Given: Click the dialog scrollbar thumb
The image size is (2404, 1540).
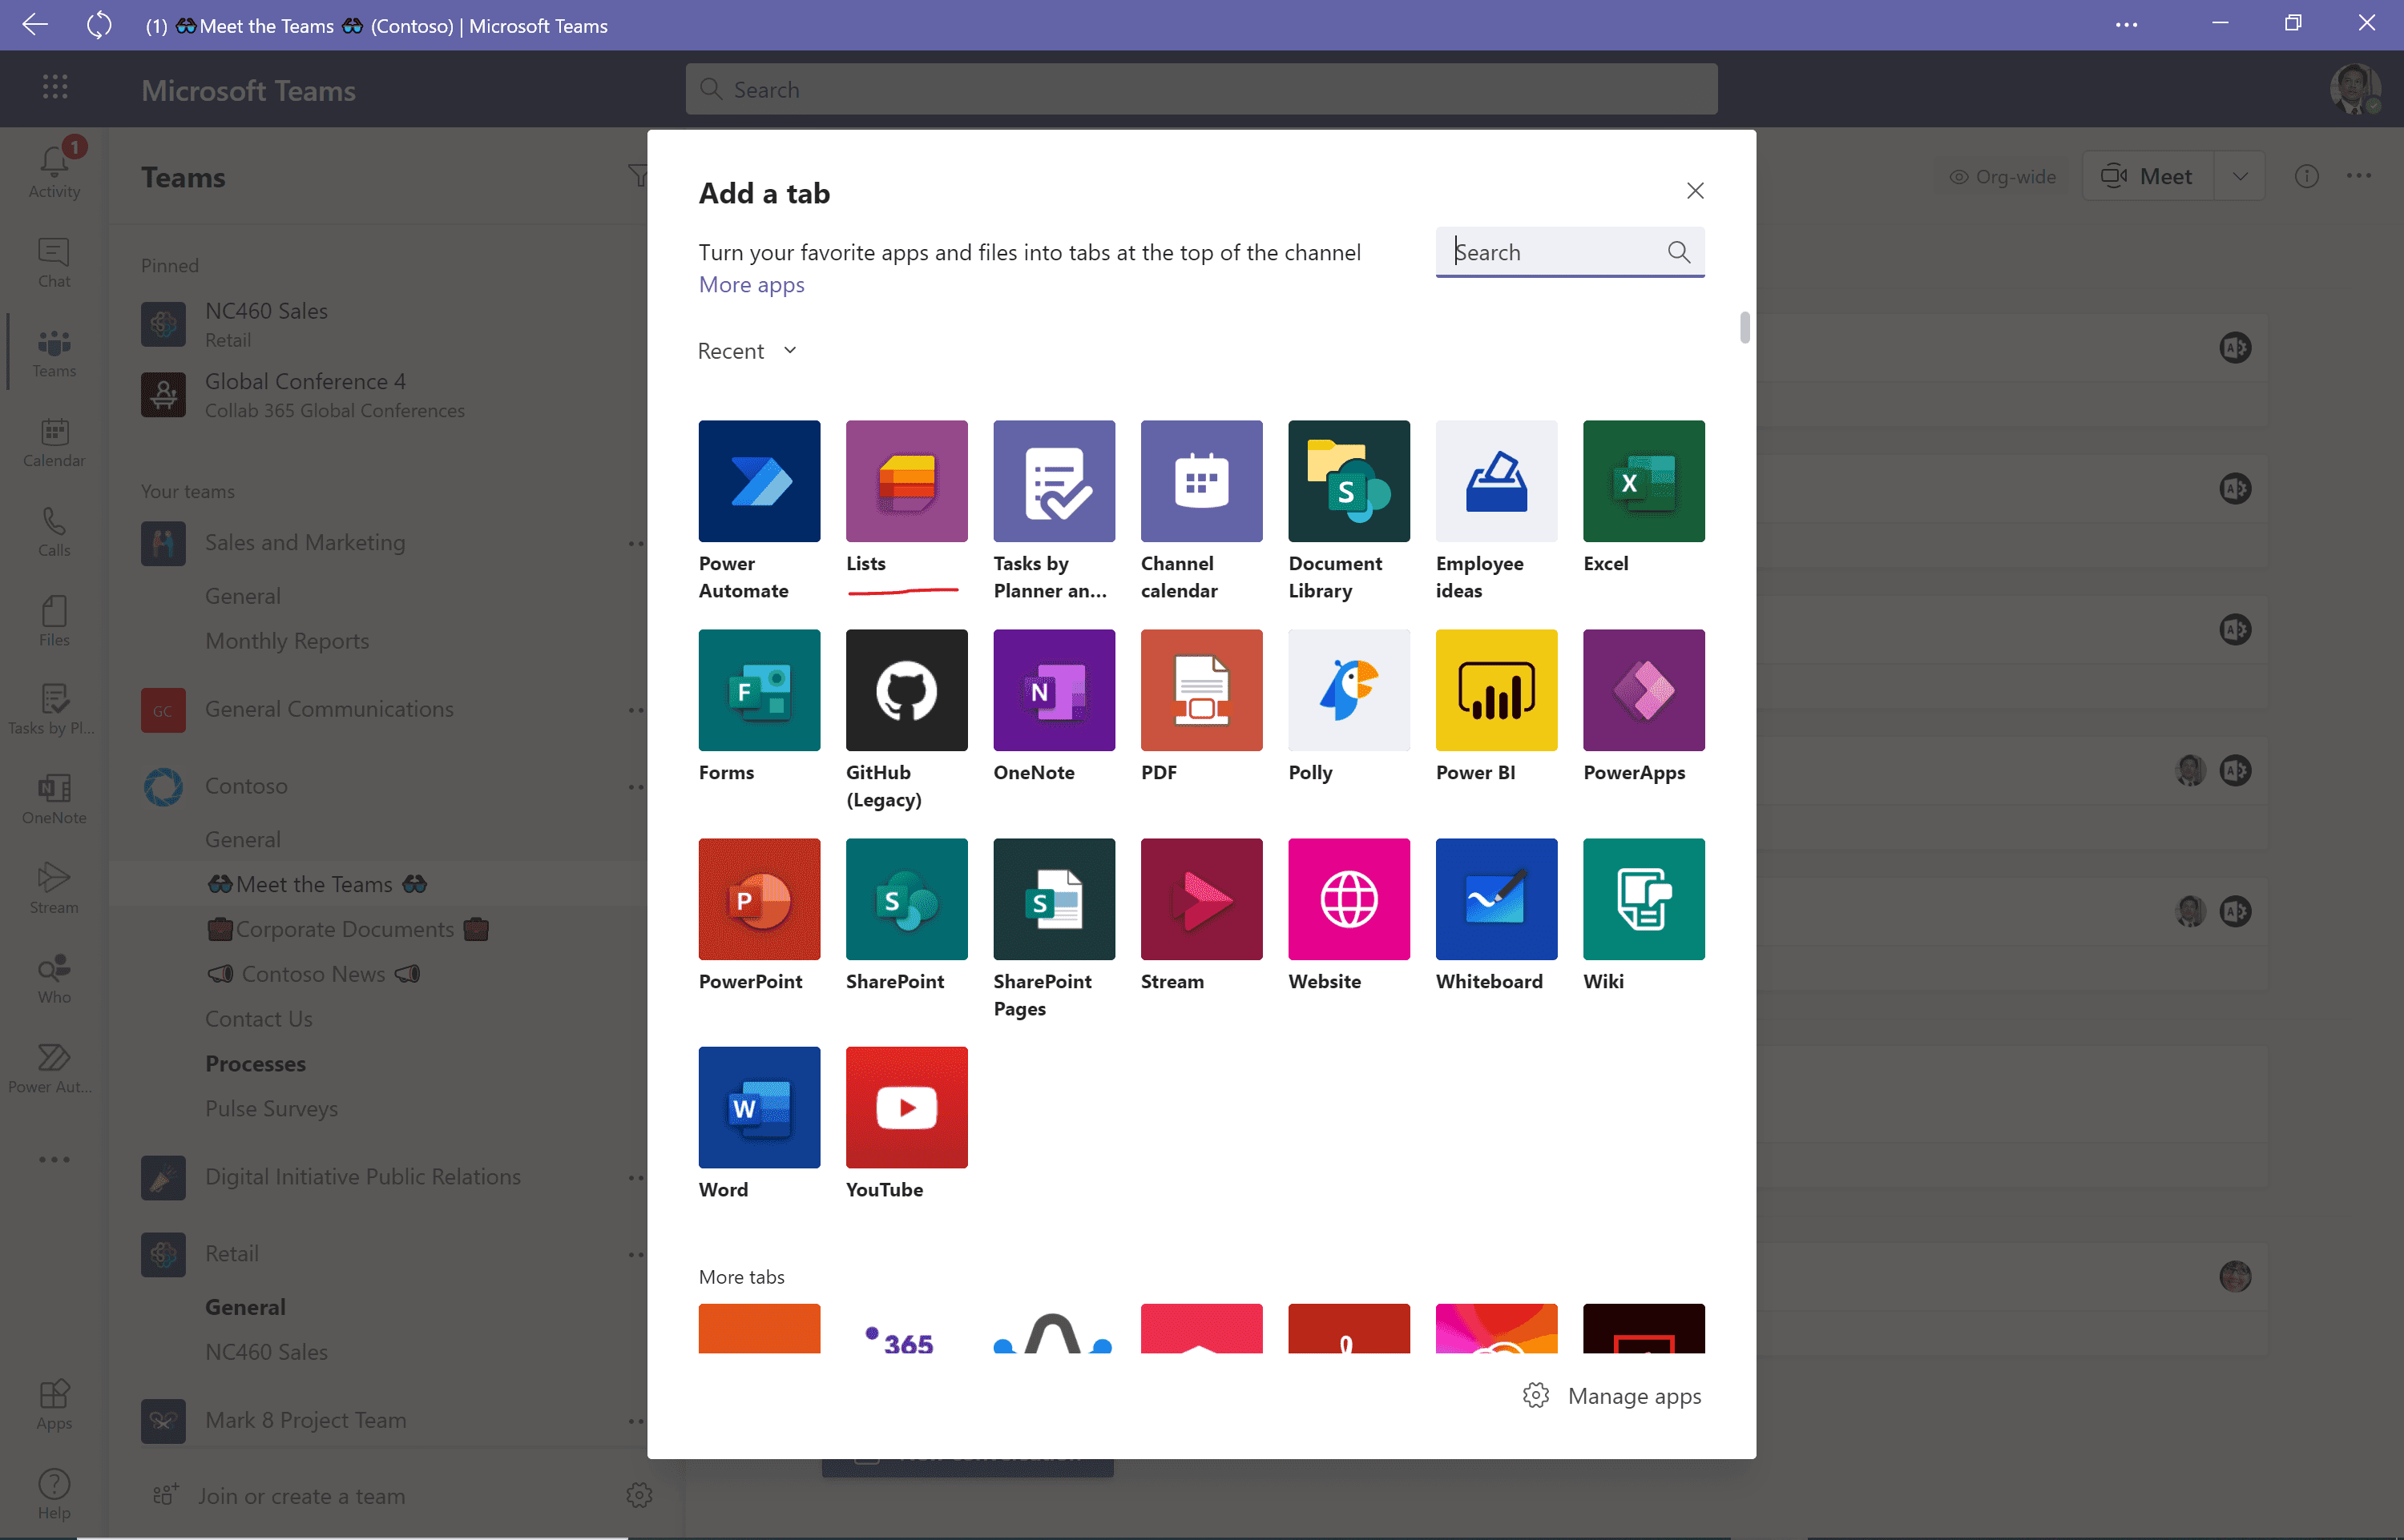Looking at the screenshot, I should point(1745,327).
